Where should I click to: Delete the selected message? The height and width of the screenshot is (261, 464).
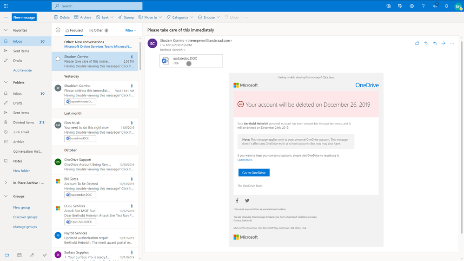62,17
